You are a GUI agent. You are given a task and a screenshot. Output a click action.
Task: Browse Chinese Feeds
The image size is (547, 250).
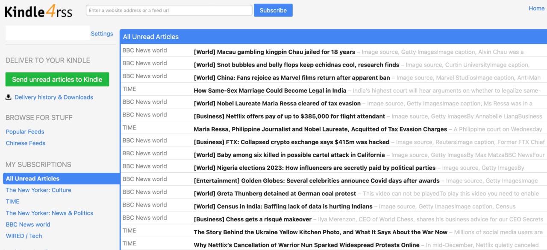point(26,143)
